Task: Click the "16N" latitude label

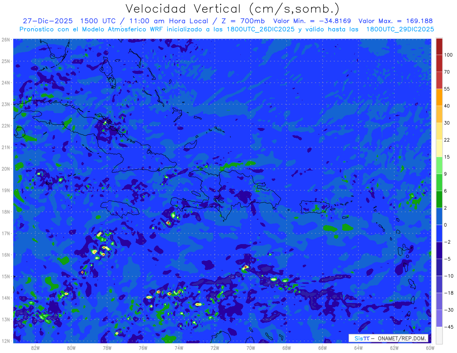Action: click(6, 255)
